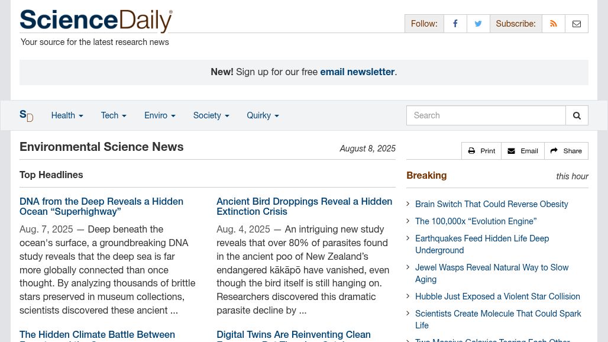Open the Quirky menu
Image resolution: width=608 pixels, height=342 pixels.
[x=263, y=115]
